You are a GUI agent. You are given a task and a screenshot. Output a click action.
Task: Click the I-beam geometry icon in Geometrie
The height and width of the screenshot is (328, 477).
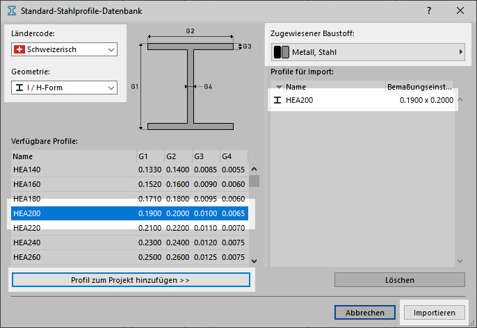pyautogui.click(x=19, y=88)
